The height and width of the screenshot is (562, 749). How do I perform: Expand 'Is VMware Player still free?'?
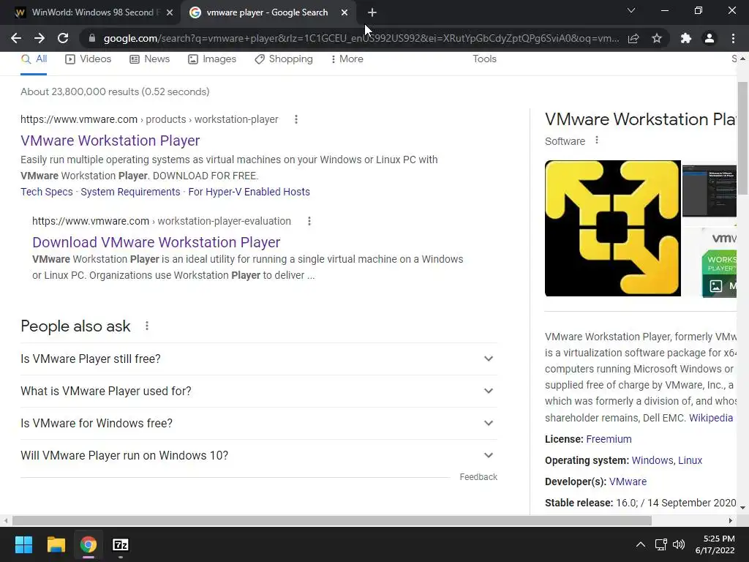pyautogui.click(x=258, y=359)
